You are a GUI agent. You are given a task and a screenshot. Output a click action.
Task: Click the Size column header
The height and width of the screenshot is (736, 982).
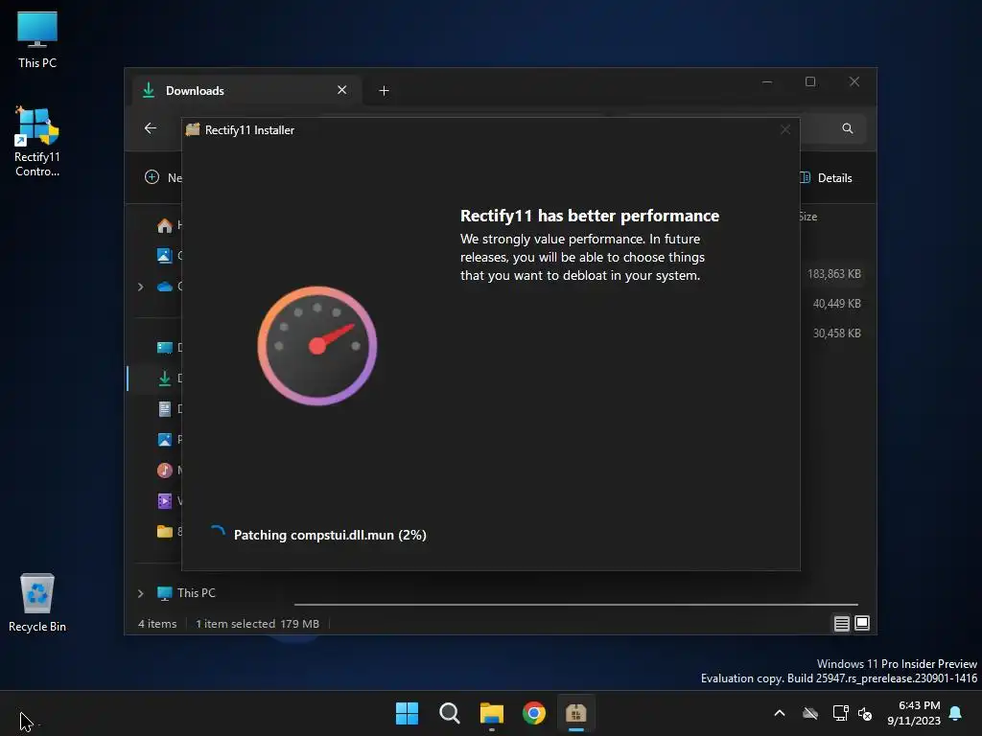coord(807,217)
